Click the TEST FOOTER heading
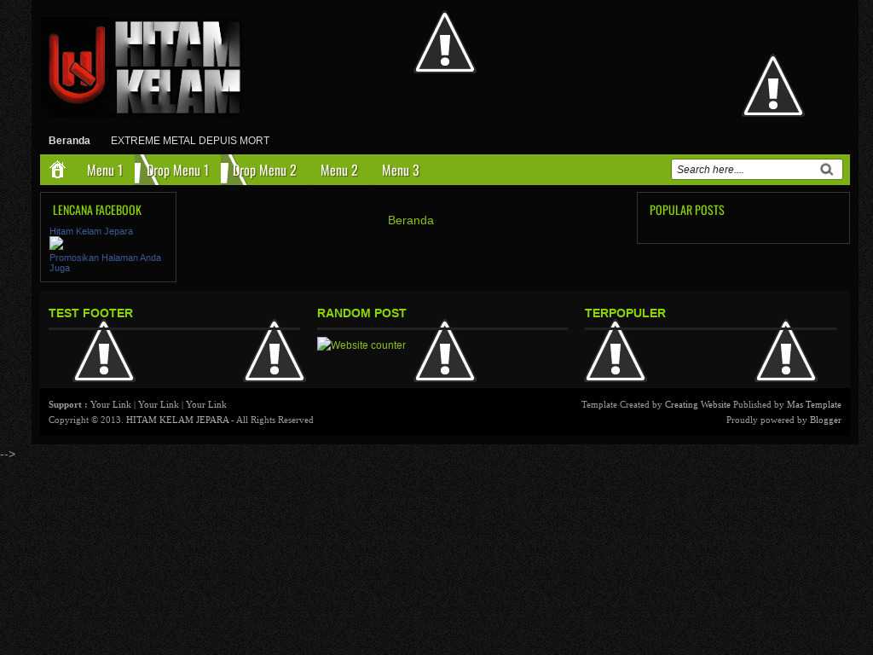873x655 pixels. coord(90,313)
